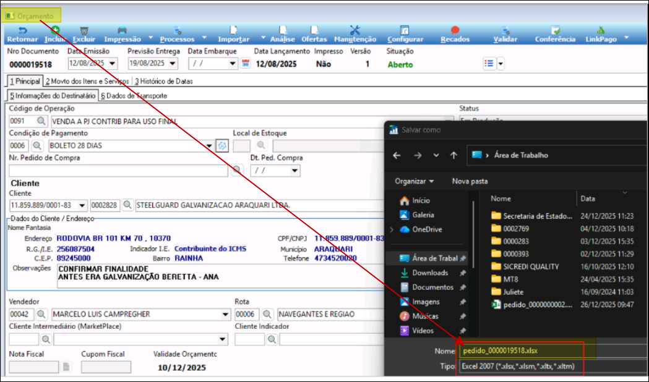The height and width of the screenshot is (382, 649).
Task: Open the Previsão Entrega date dropdown
Action: tap(173, 64)
